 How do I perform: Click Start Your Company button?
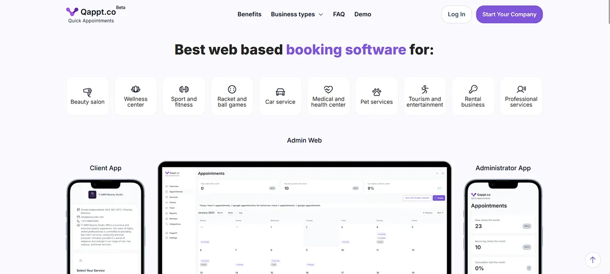[x=509, y=14]
